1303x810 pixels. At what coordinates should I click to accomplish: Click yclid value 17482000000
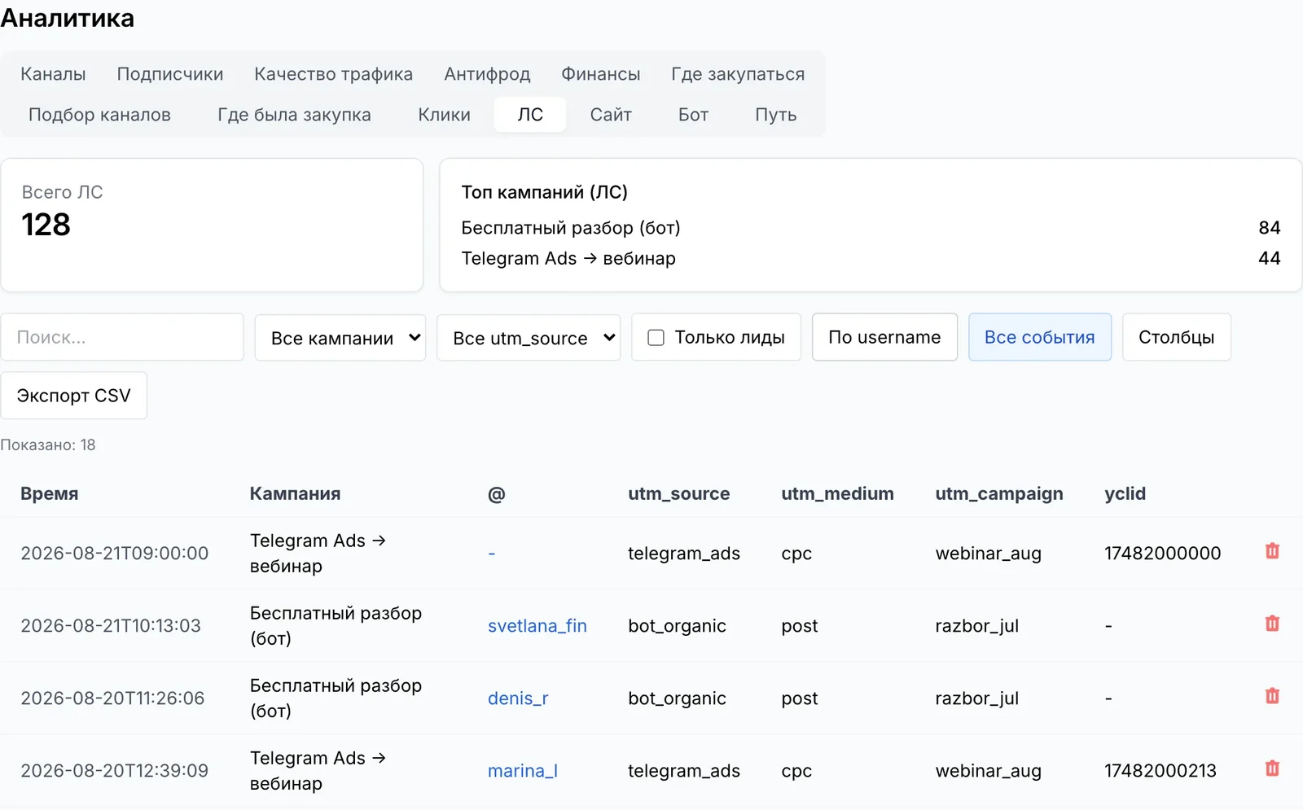(1163, 553)
